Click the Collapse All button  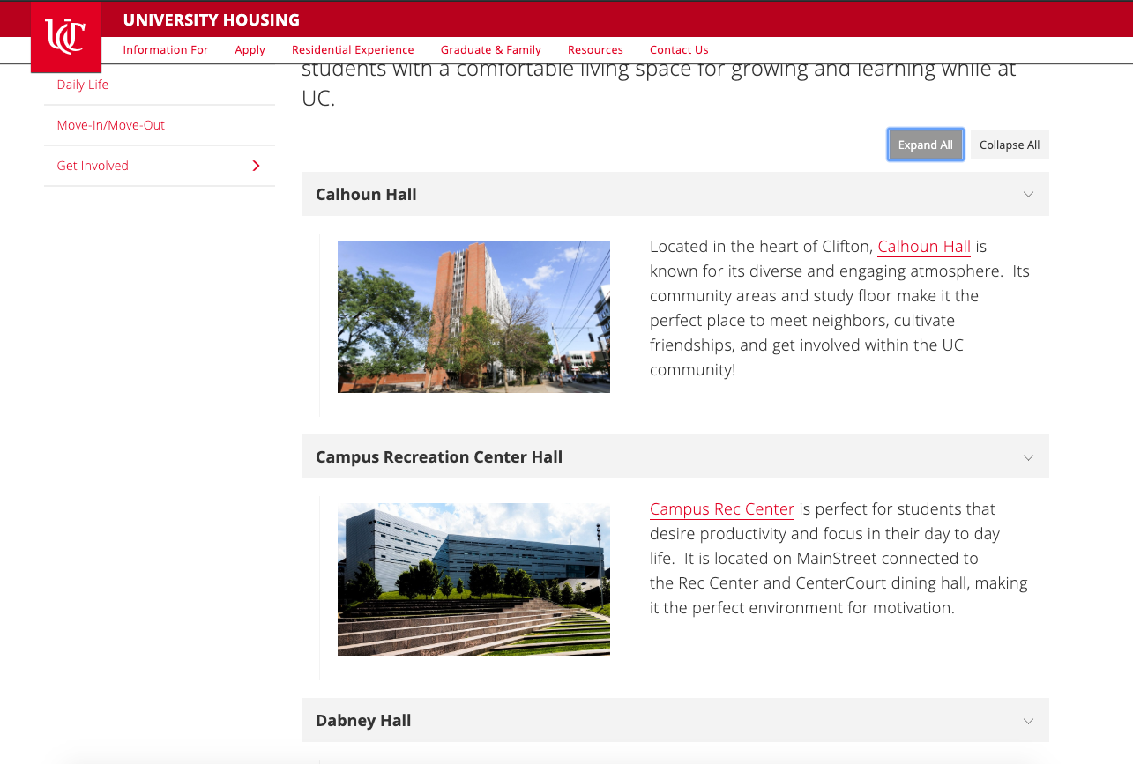click(1010, 145)
